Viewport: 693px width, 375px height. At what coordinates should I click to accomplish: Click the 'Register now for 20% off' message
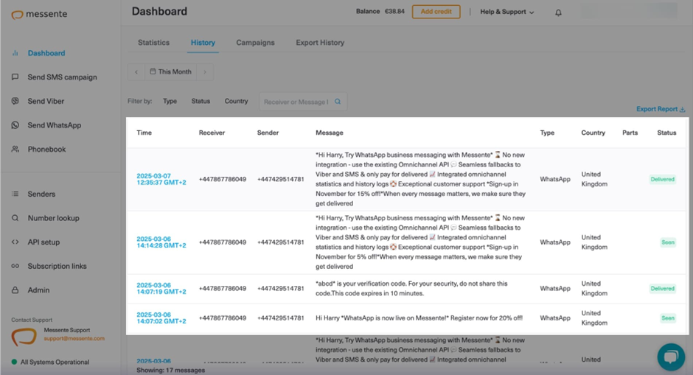(419, 318)
